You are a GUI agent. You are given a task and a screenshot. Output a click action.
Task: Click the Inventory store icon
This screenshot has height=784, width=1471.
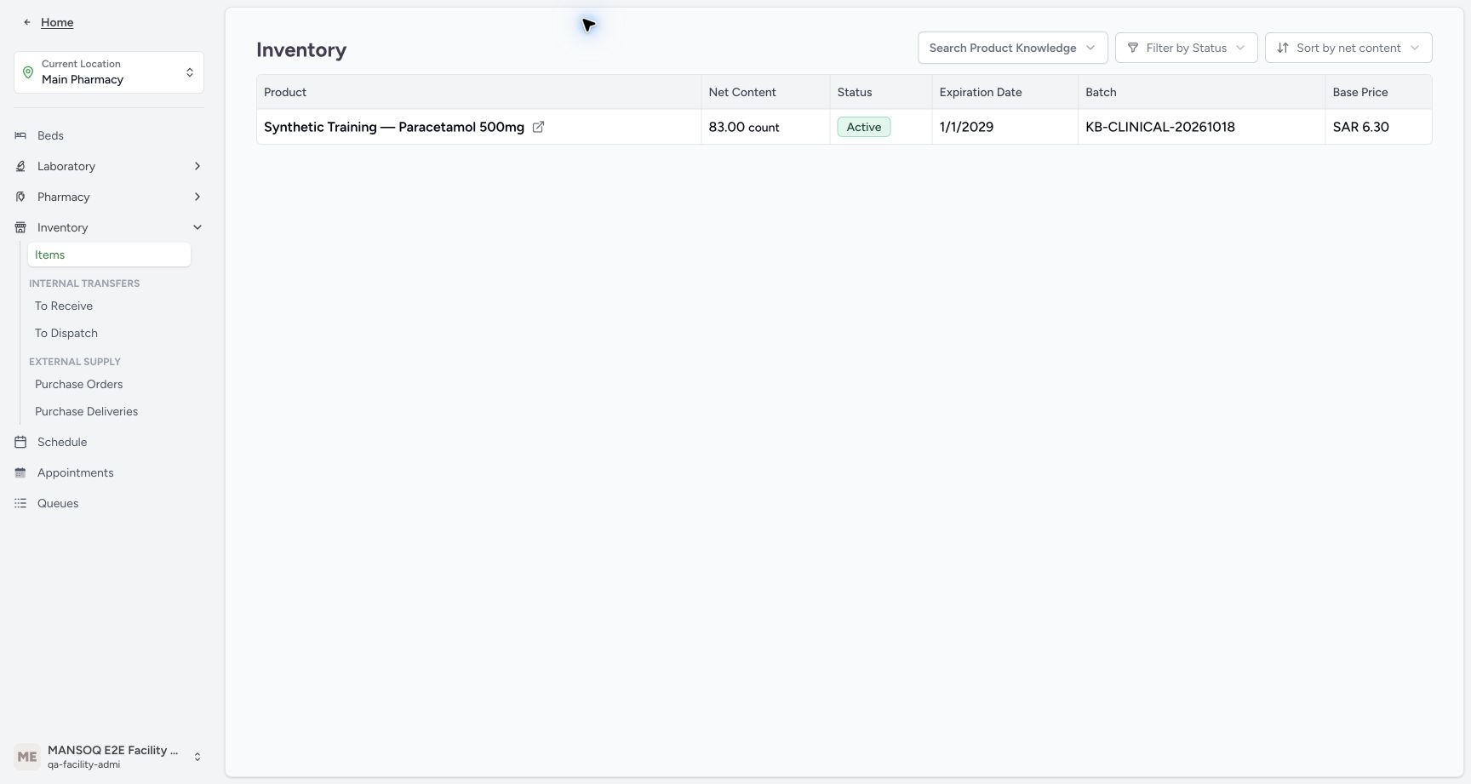tap(20, 227)
